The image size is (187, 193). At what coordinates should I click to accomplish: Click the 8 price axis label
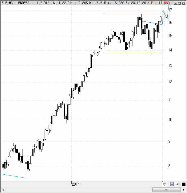coord(169,166)
